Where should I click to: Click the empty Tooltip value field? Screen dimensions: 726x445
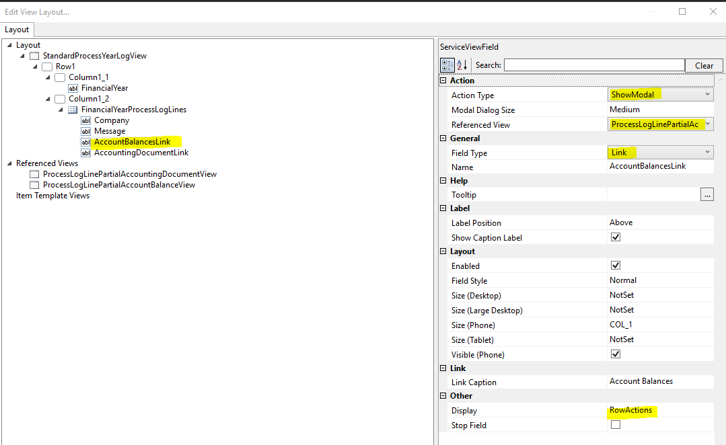point(654,195)
